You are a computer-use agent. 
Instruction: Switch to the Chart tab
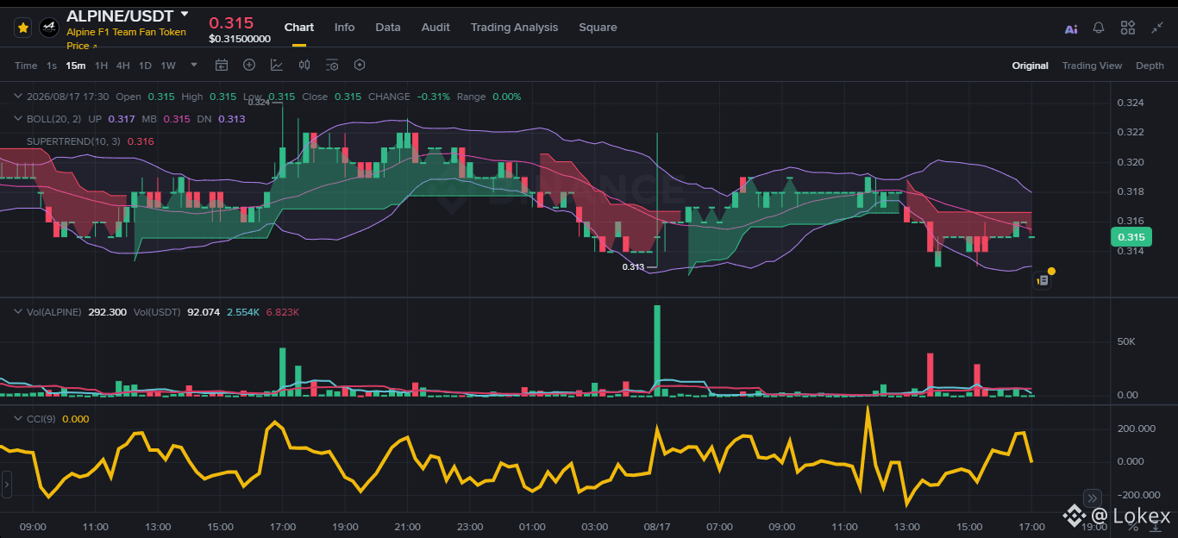[299, 28]
